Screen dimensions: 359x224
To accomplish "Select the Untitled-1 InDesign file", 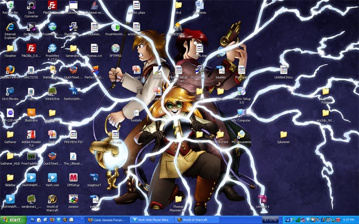I will click(x=262, y=199).
